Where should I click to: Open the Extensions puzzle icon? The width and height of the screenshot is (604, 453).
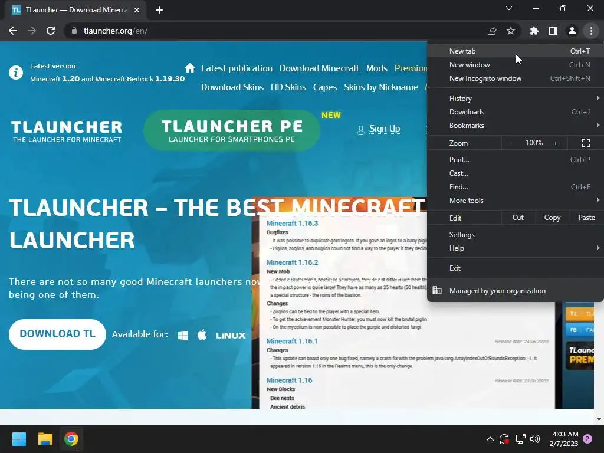coord(534,31)
